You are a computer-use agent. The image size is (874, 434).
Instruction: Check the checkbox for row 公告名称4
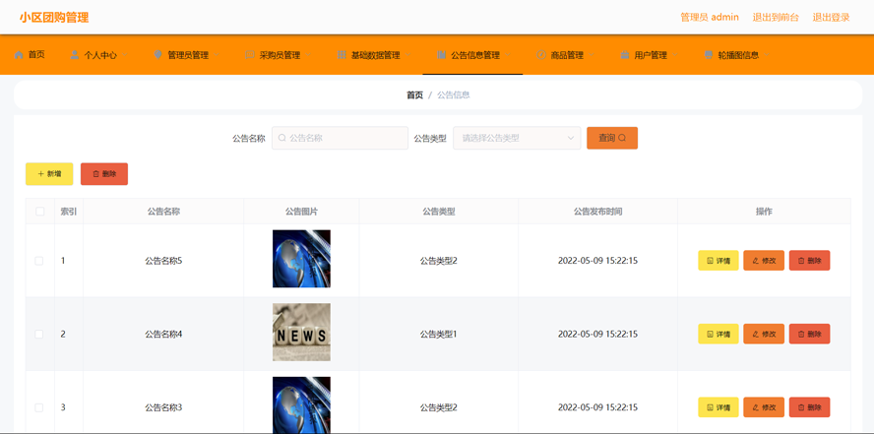pyautogui.click(x=39, y=334)
